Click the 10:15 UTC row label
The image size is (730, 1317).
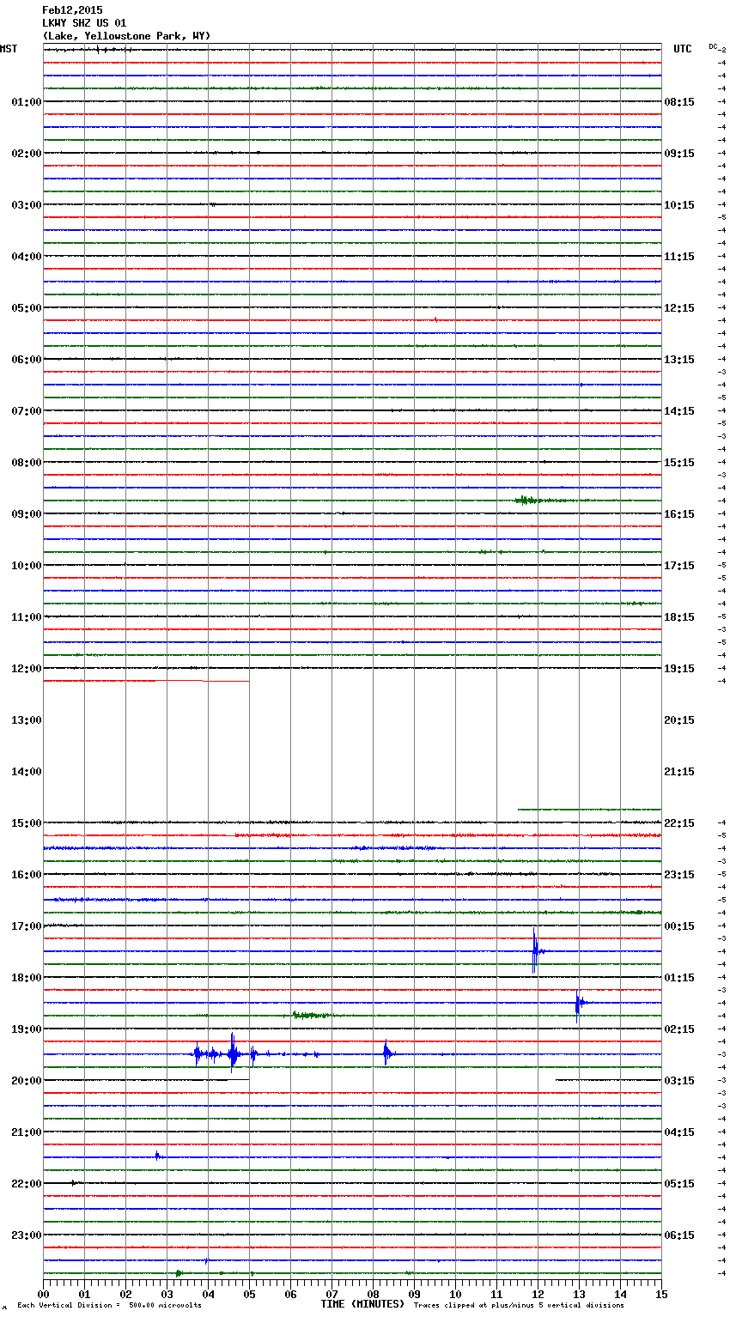click(x=679, y=205)
